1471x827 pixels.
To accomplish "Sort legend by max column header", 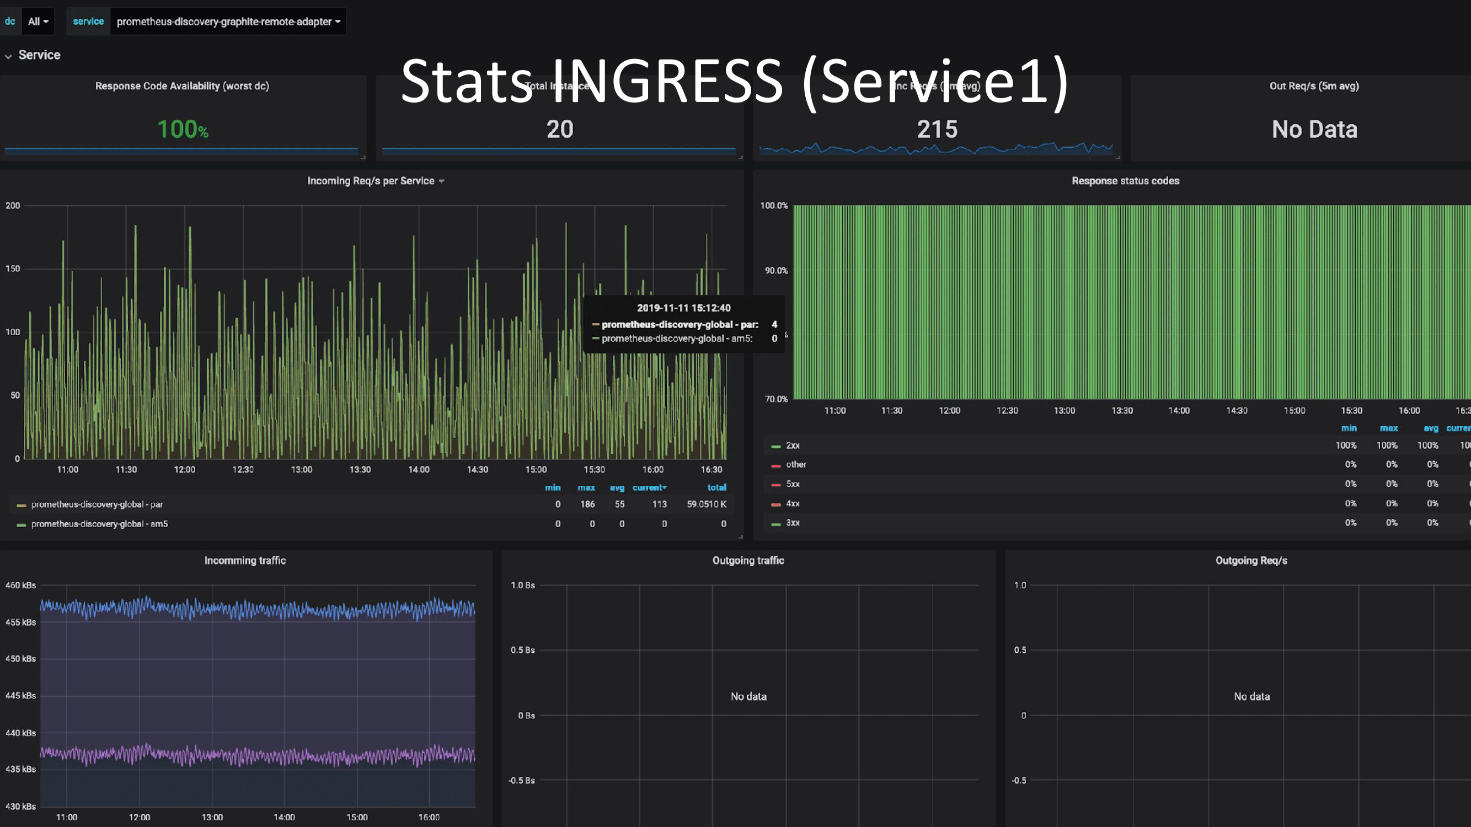I will click(x=586, y=487).
